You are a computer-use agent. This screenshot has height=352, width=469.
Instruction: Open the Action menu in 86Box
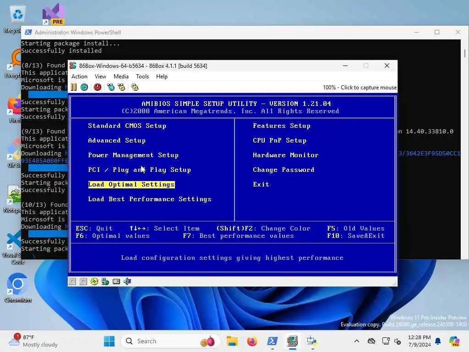click(x=79, y=77)
